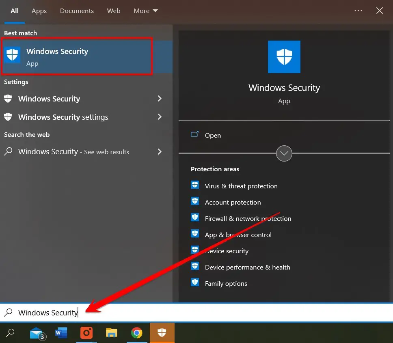Click shield icon beside Device performance & health
The width and height of the screenshot is (393, 343).
(195, 266)
